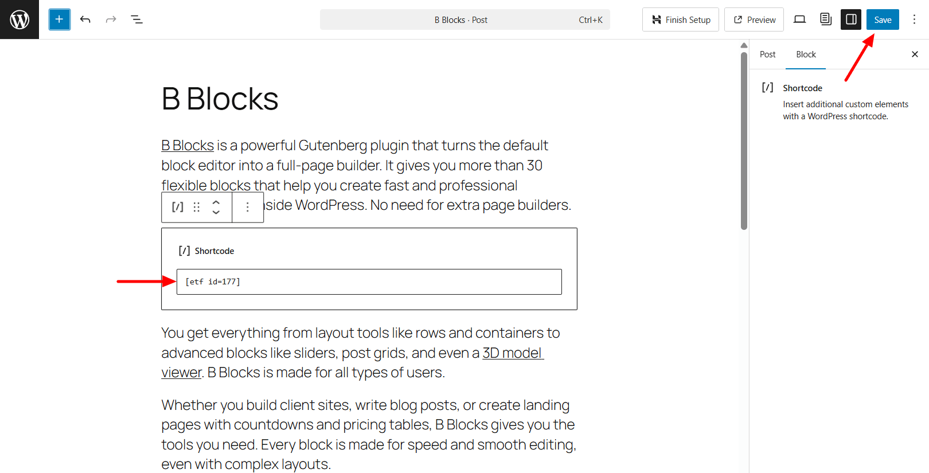Click the block drag handle dots
929x473 pixels.
pos(196,207)
